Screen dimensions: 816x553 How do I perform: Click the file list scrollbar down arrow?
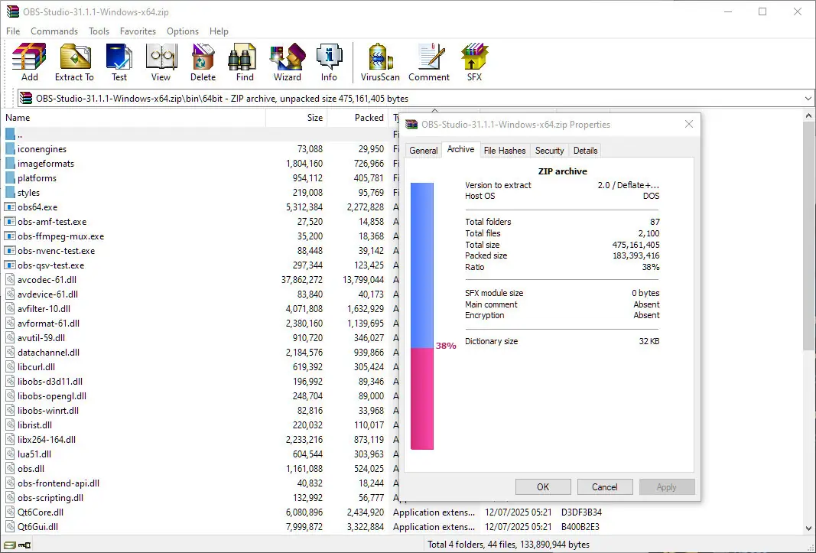pyautogui.click(x=808, y=528)
